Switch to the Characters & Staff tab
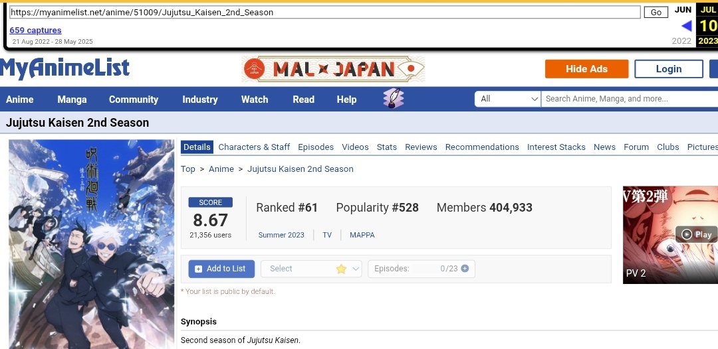Viewport: 718px width, 349px height. coord(254,147)
